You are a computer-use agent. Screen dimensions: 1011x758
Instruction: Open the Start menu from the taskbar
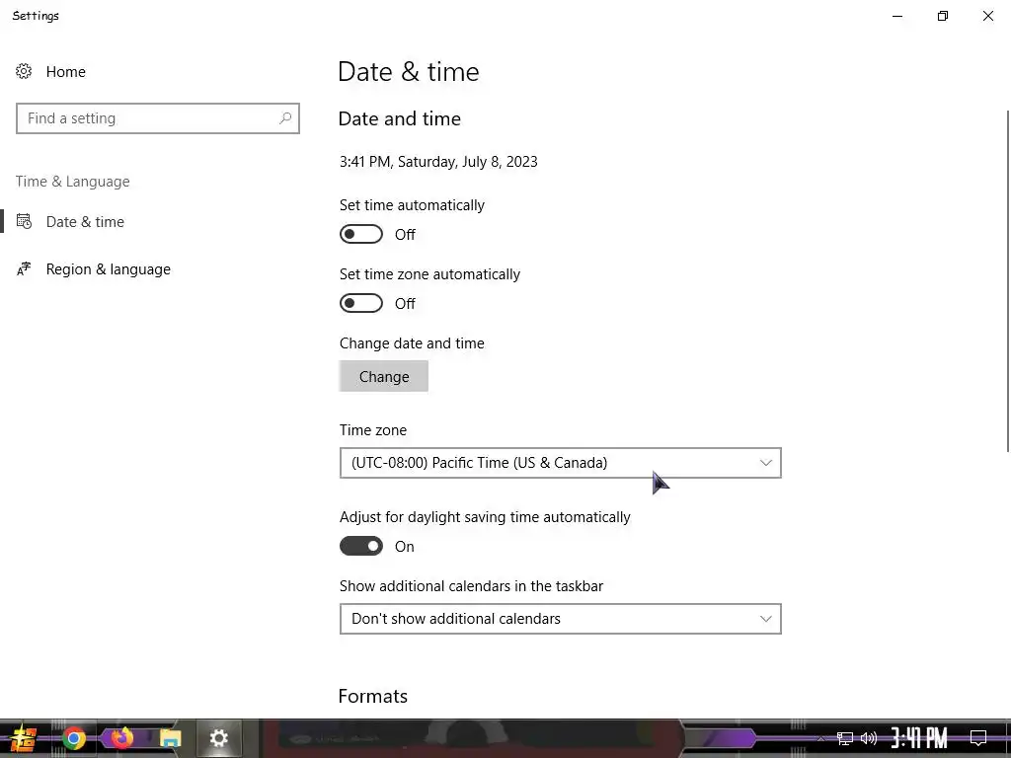point(24,738)
